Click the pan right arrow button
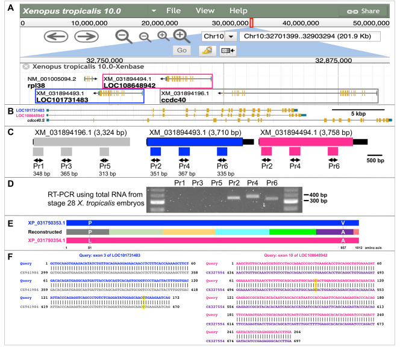The height and width of the screenshot is (347, 400). click(x=87, y=37)
